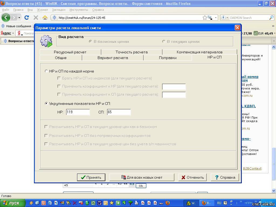The image size is (276, 207).
Task: Bookmark this page with the star icon
Action: tap(205, 18)
